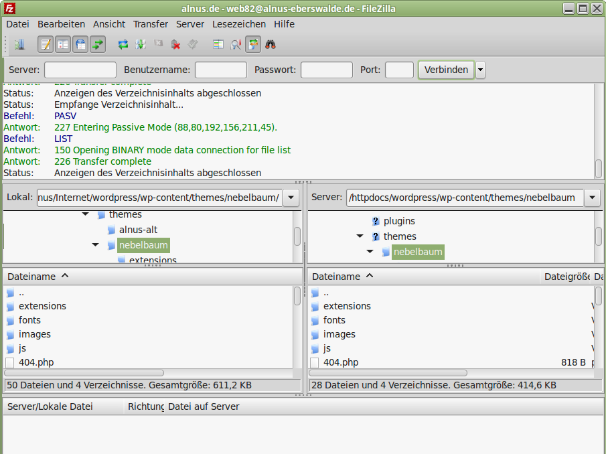Open recursive file search binoculars icon
The width and height of the screenshot is (606, 454).
271,44
